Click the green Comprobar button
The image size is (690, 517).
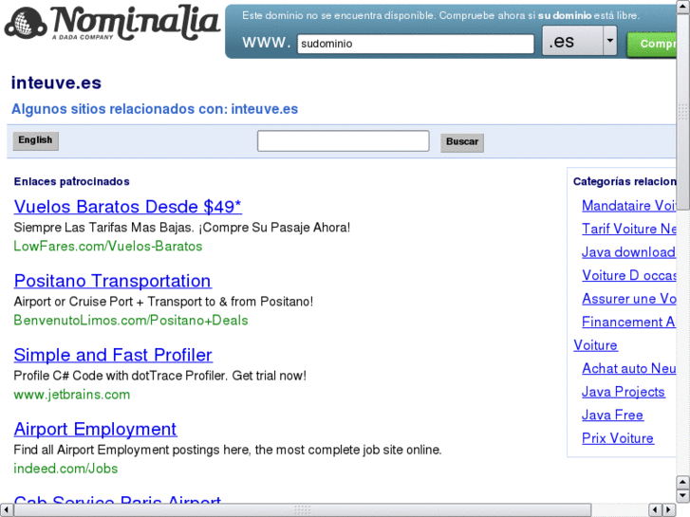[652, 45]
